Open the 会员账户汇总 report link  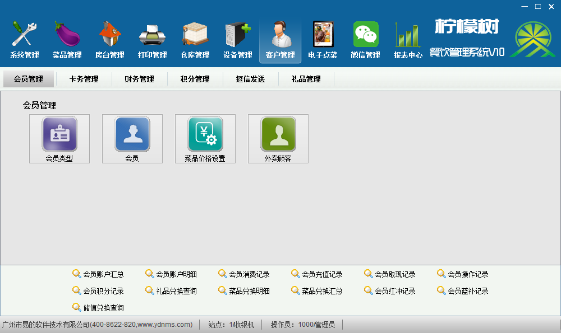click(x=103, y=274)
